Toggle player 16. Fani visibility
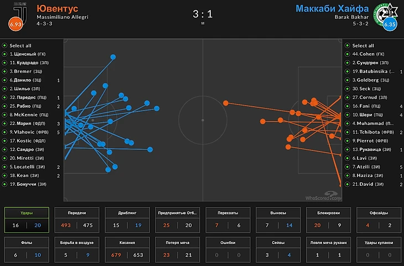Image resolution: width=404 pixels, height=266 pixels. pos(347,106)
